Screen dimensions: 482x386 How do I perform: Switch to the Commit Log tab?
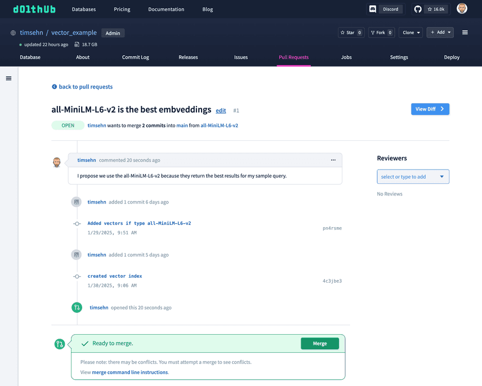(x=136, y=57)
